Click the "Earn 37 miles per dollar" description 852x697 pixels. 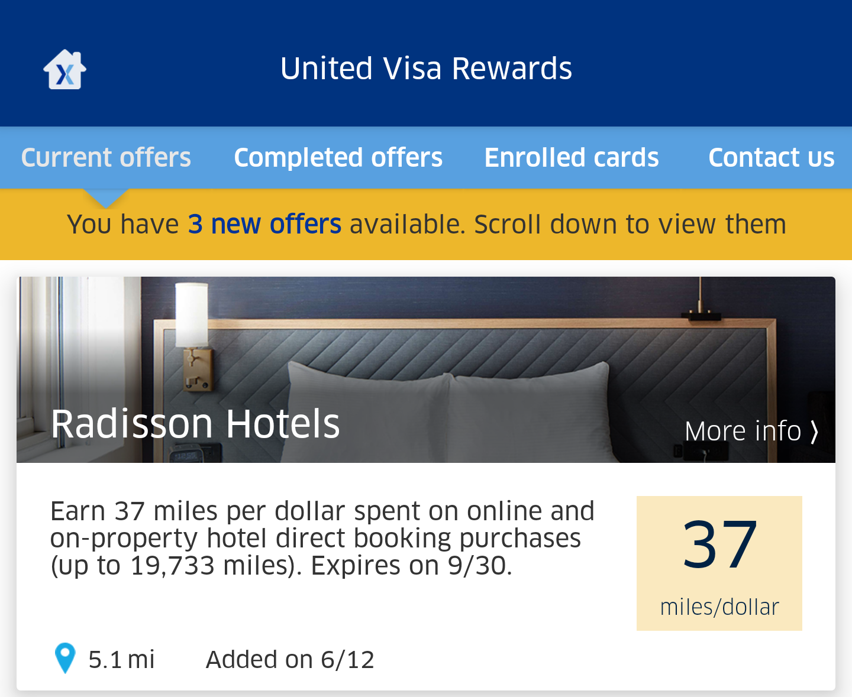coord(322,538)
